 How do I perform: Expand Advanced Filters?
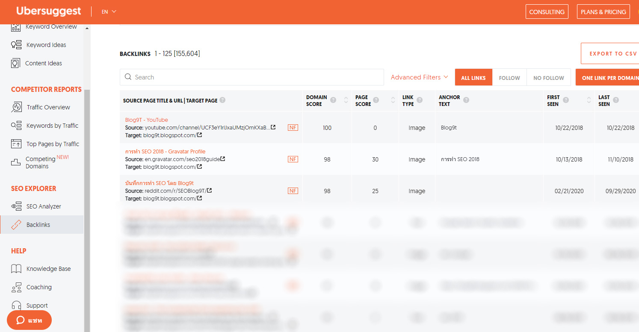[420, 77]
